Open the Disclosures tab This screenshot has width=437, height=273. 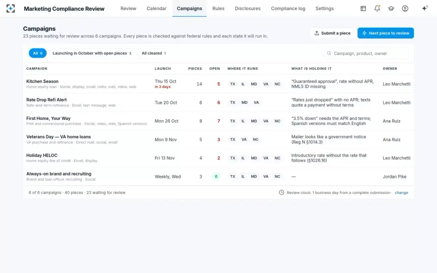pyautogui.click(x=248, y=8)
